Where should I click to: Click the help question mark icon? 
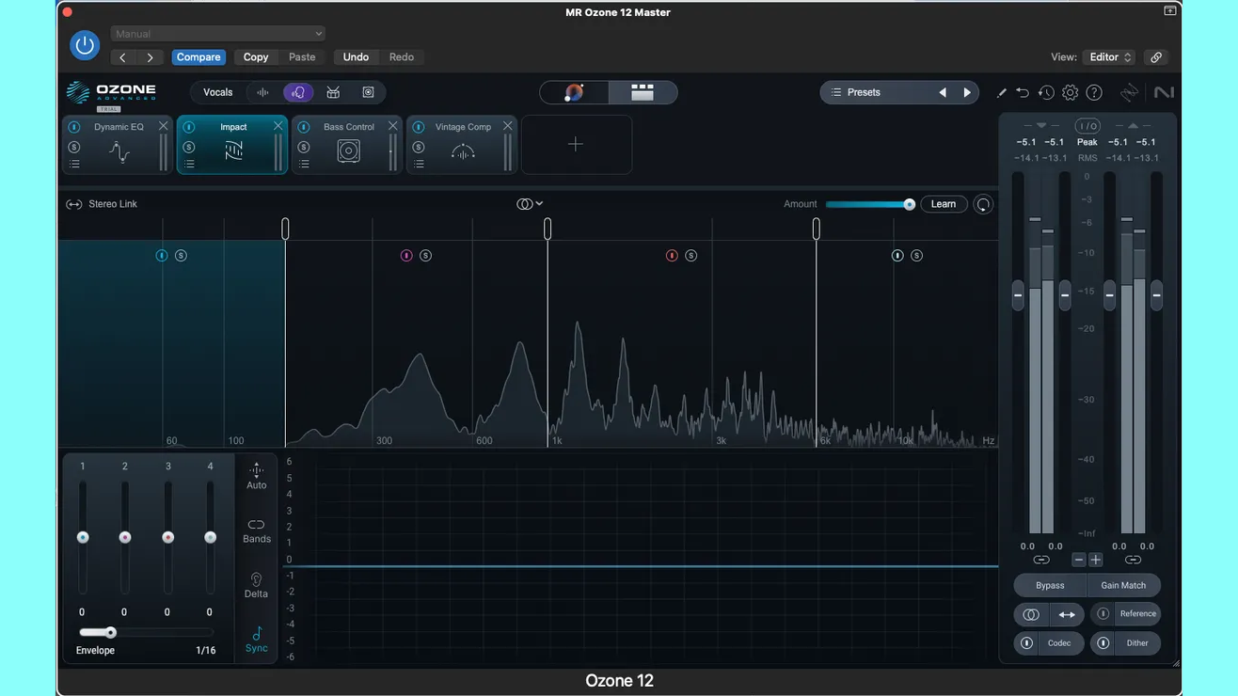[1094, 92]
